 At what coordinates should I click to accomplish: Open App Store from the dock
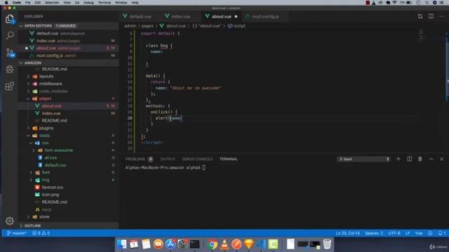point(170,244)
